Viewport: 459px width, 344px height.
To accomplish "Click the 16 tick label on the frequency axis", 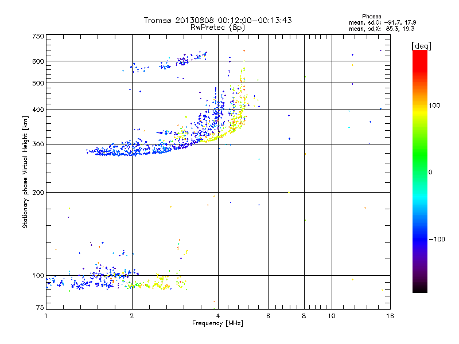I will (390, 316).
